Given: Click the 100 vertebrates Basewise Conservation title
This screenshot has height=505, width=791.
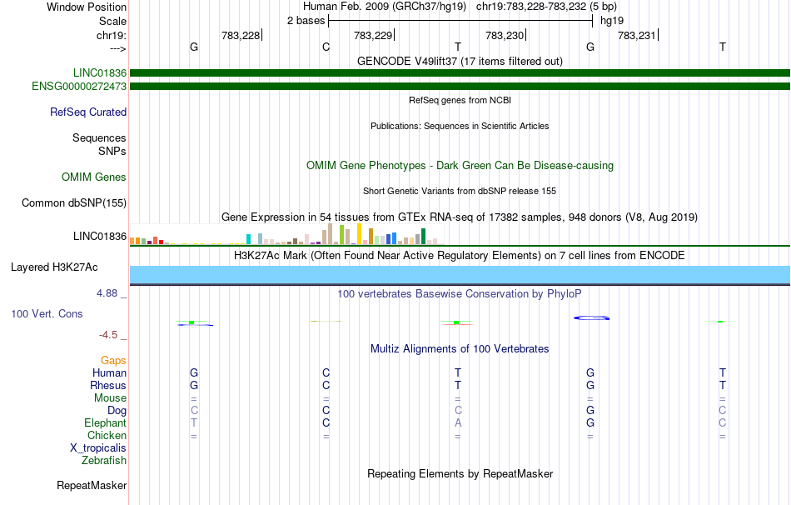Looking at the screenshot, I should click(x=460, y=294).
